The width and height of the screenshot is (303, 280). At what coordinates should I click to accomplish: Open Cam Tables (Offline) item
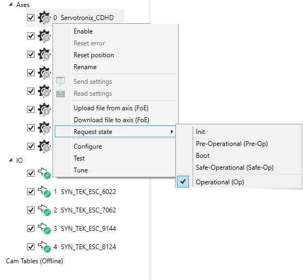[35, 261]
